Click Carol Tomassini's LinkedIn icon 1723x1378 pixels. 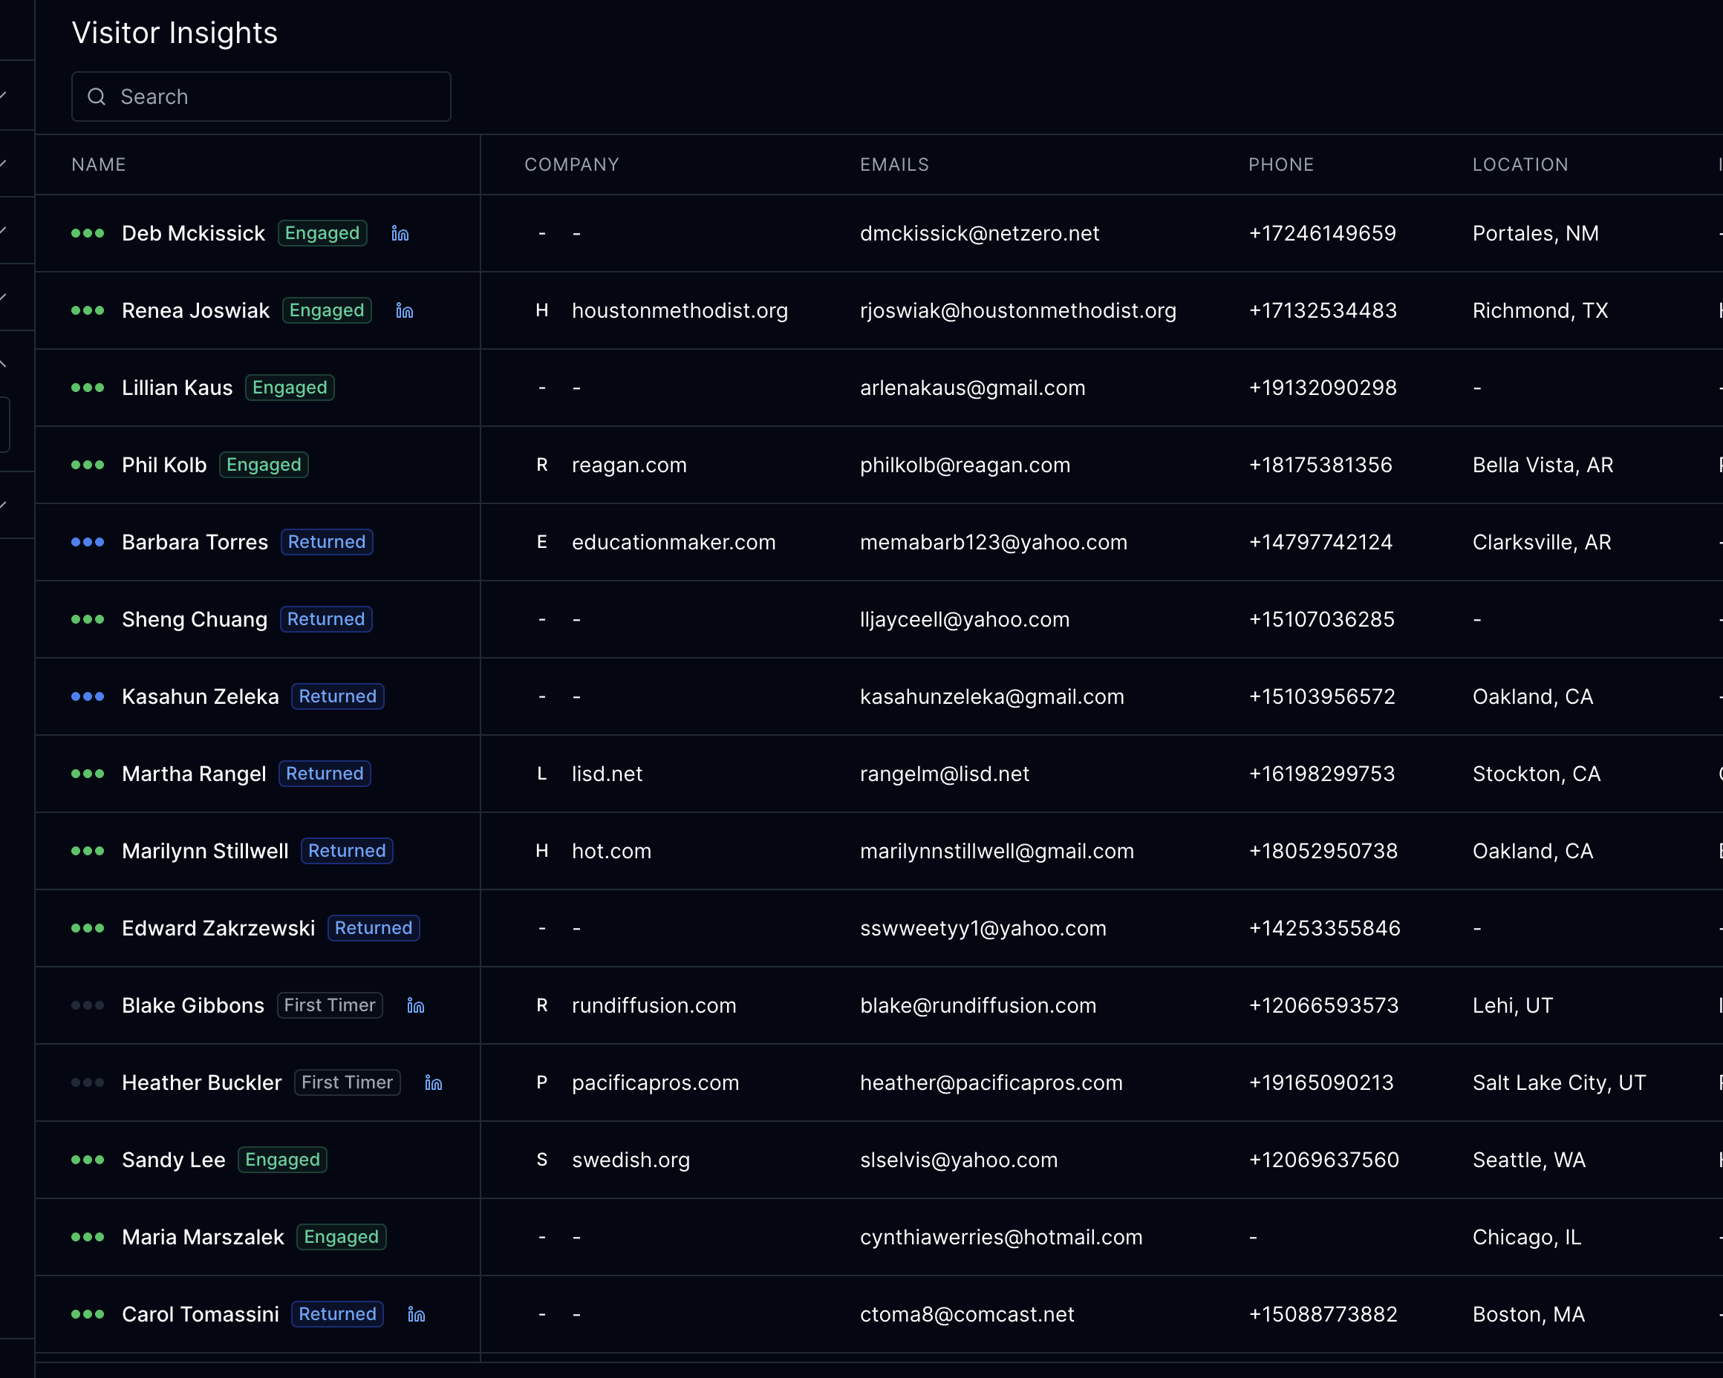pos(417,1315)
